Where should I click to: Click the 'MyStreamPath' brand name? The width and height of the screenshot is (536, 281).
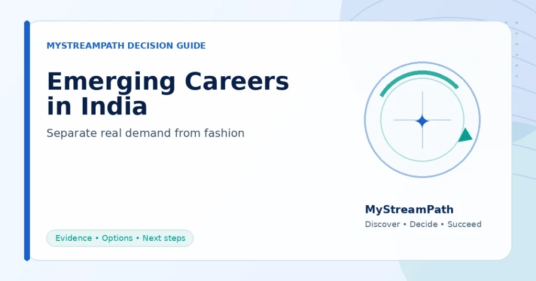pyautogui.click(x=409, y=209)
